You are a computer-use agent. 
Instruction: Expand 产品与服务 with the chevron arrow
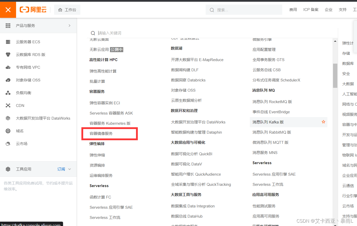[69, 25]
